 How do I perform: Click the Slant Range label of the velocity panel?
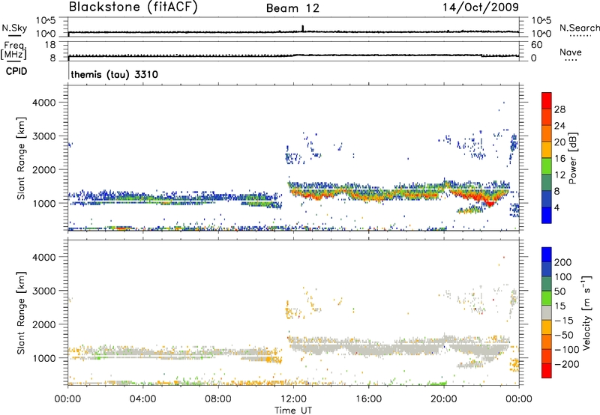pos(21,313)
